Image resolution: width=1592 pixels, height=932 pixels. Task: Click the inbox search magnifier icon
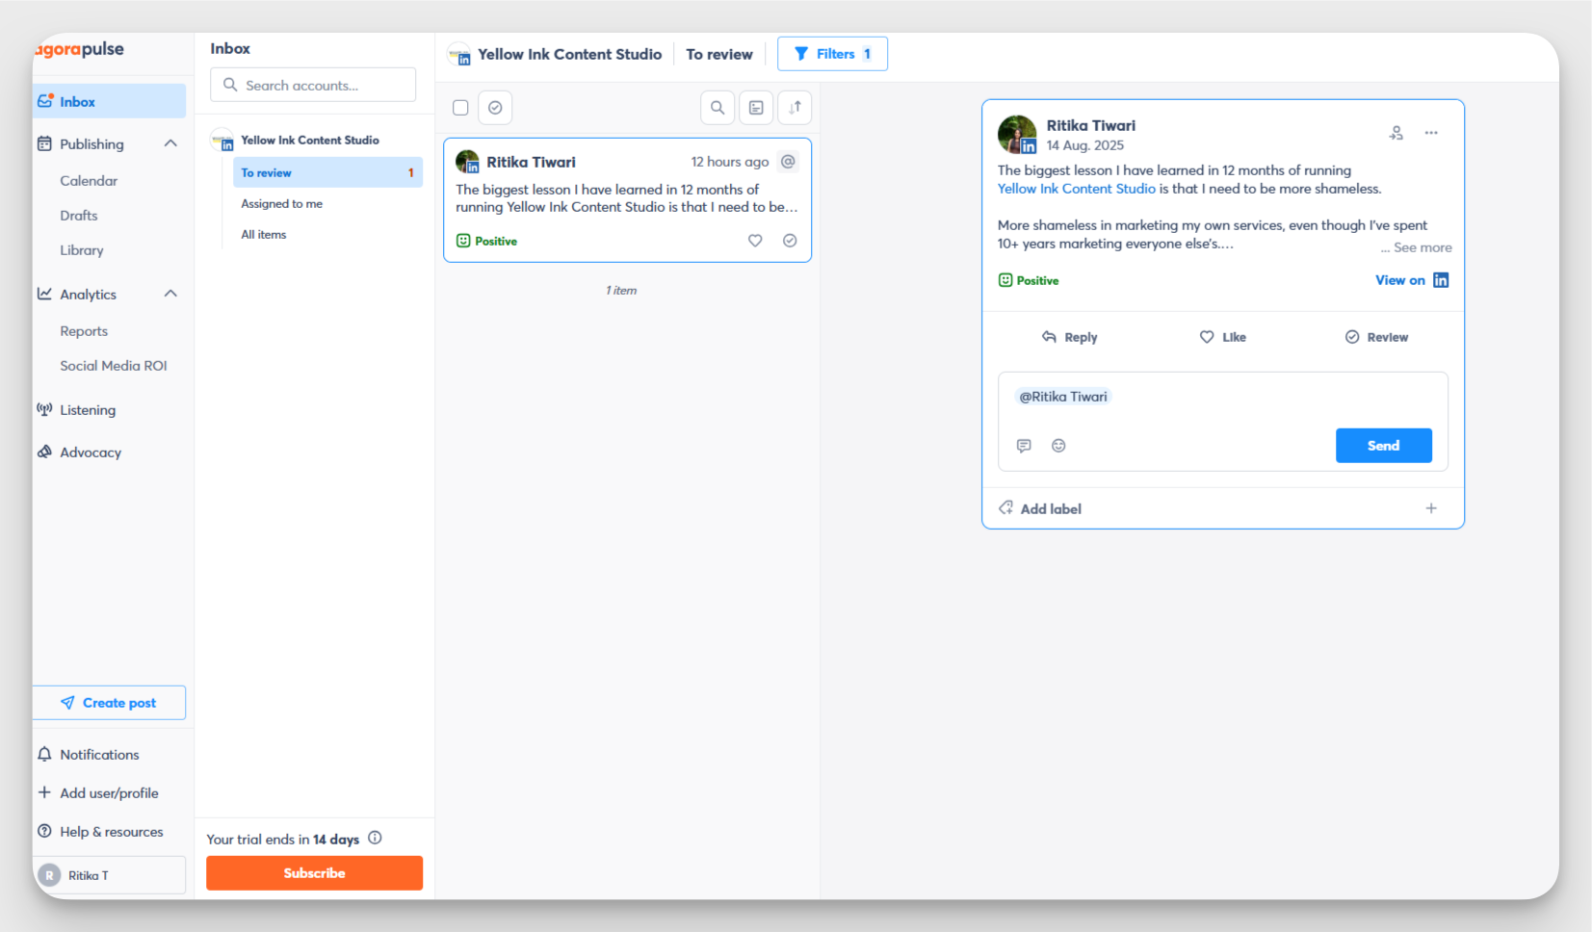click(x=718, y=108)
